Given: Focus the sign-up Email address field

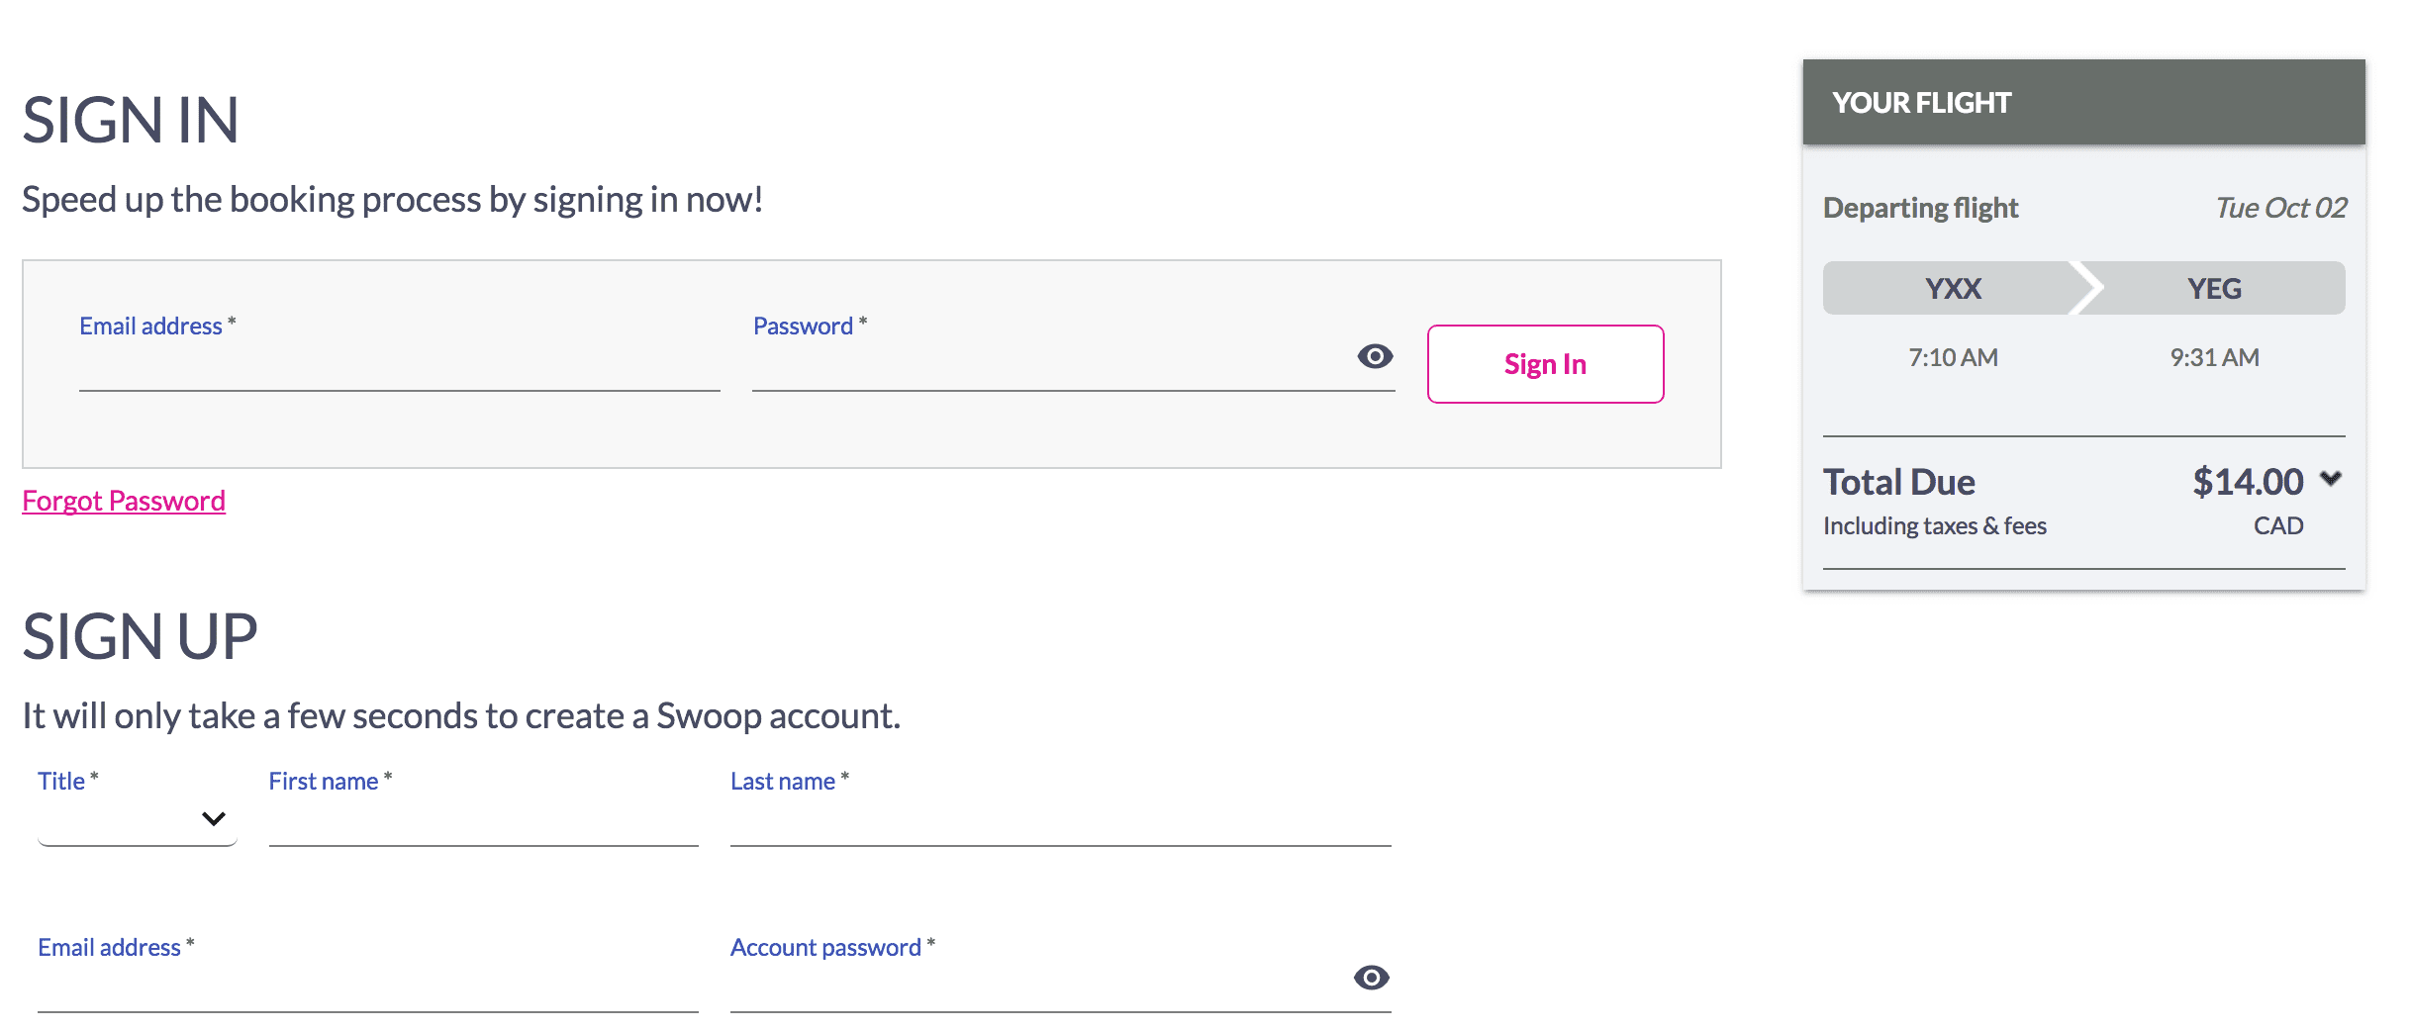Looking at the screenshot, I should coord(367,987).
